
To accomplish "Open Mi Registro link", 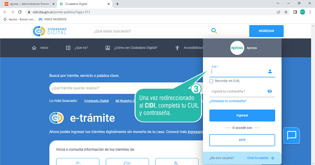I will [x=125, y=101].
